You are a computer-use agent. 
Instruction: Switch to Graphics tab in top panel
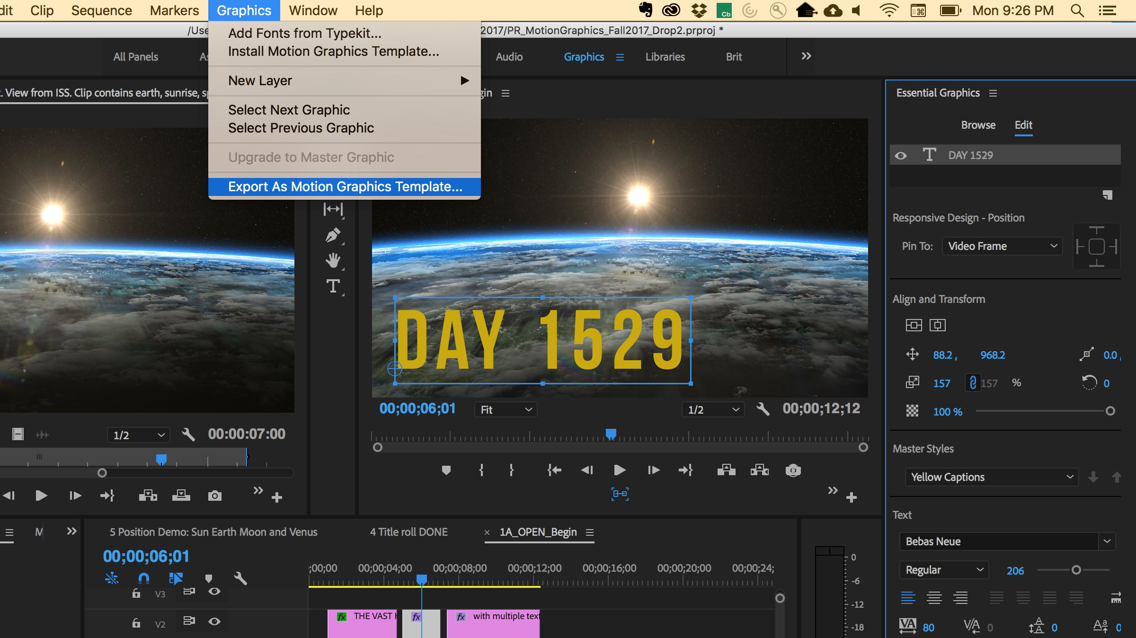coord(585,56)
